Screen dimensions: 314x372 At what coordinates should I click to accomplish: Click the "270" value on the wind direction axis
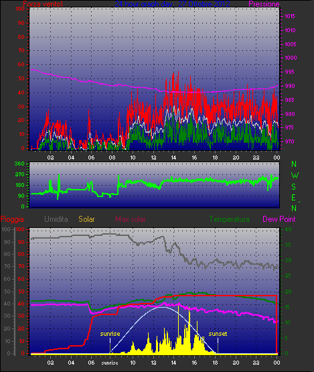[19, 175]
